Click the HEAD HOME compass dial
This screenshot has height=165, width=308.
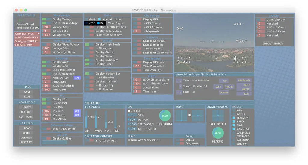pyautogui.click(x=165, y=116)
